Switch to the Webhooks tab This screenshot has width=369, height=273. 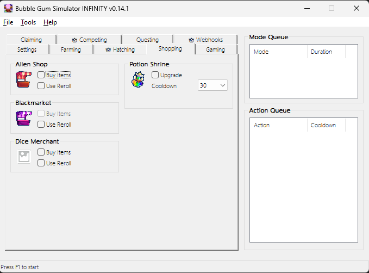point(205,40)
